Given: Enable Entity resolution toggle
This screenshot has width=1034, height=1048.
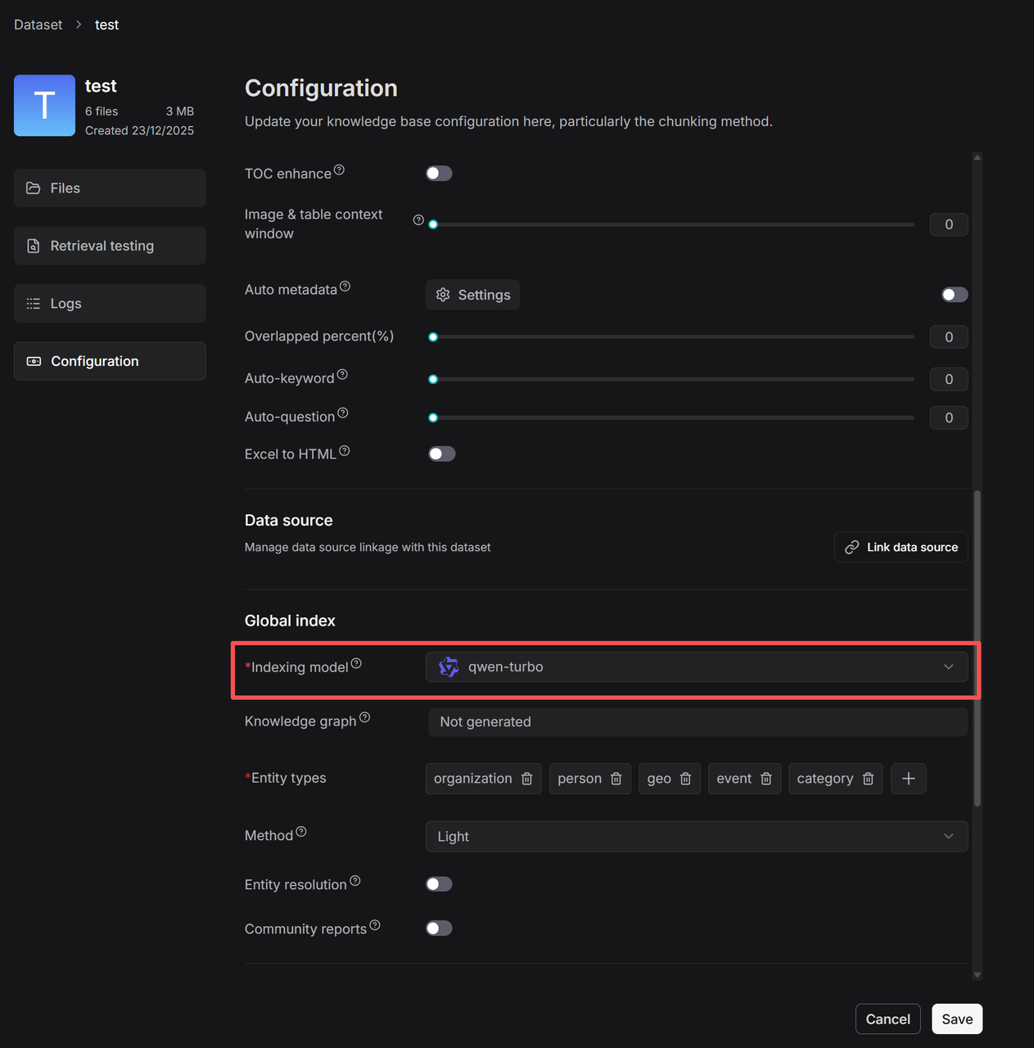Looking at the screenshot, I should click(x=439, y=884).
